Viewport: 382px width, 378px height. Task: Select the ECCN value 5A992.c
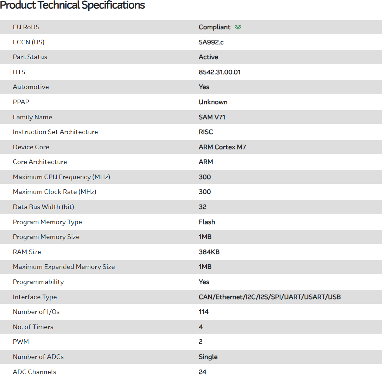pos(211,42)
